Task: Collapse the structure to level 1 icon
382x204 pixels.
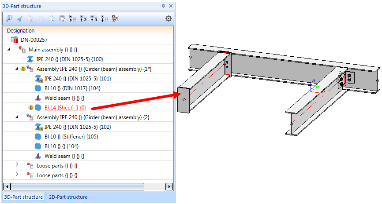Action: pyautogui.click(x=73, y=18)
